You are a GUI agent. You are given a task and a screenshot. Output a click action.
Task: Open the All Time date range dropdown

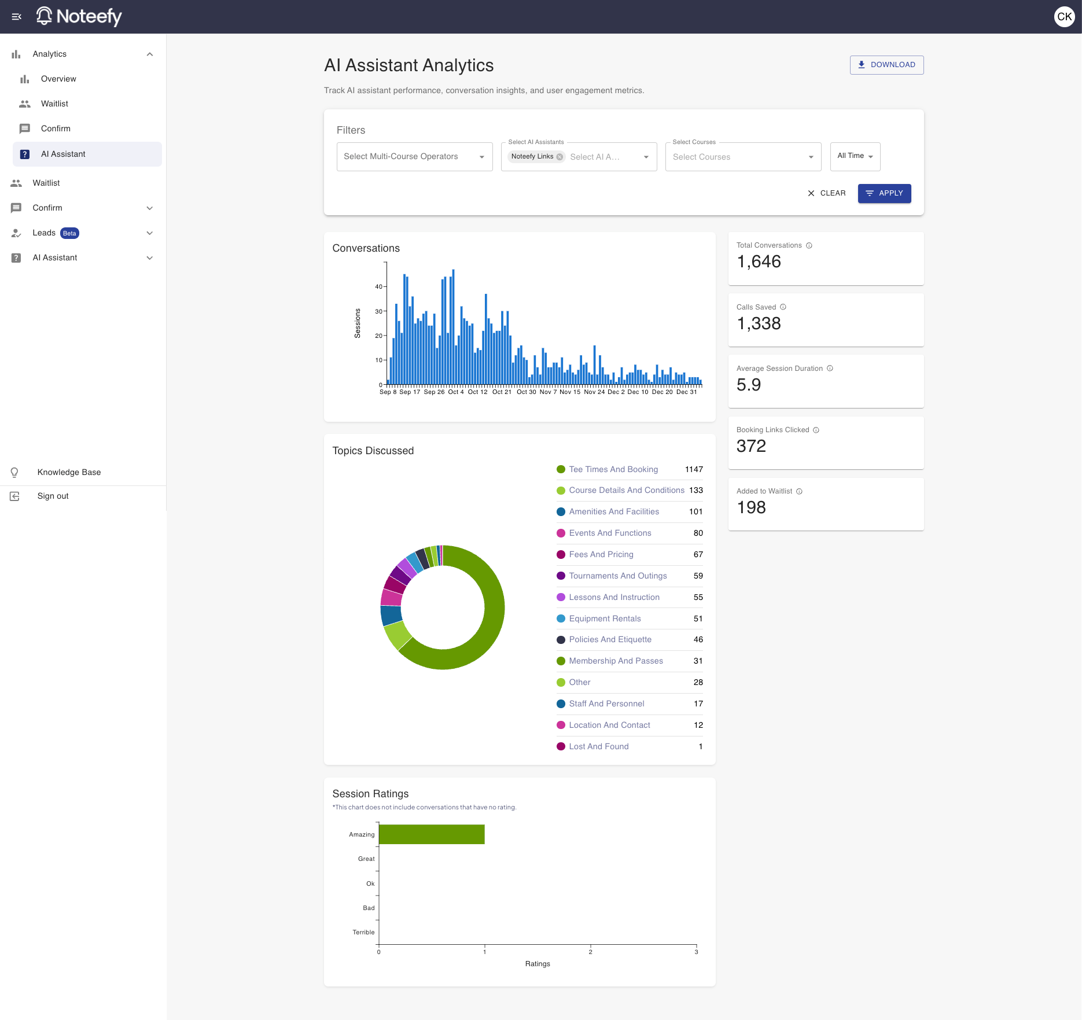(x=855, y=156)
